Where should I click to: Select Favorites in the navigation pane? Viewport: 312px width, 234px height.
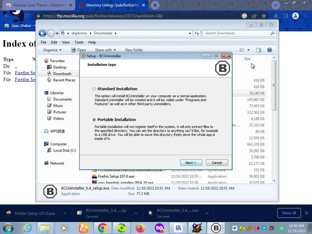point(57,61)
